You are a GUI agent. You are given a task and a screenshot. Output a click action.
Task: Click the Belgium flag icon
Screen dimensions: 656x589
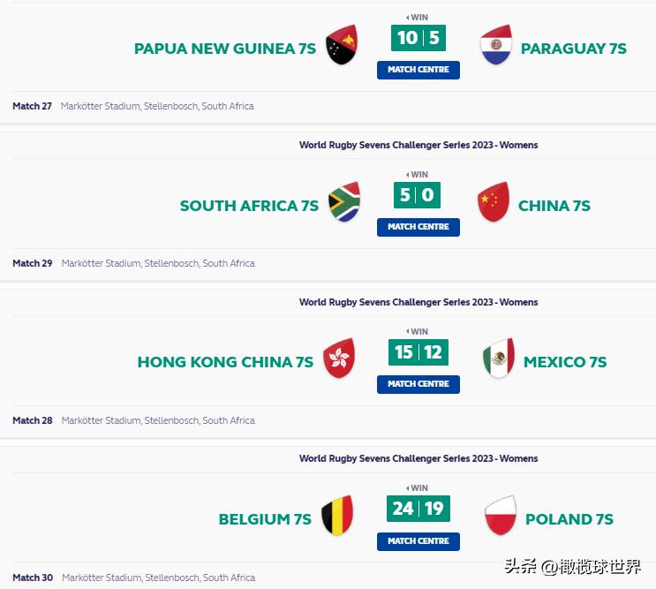[336, 517]
